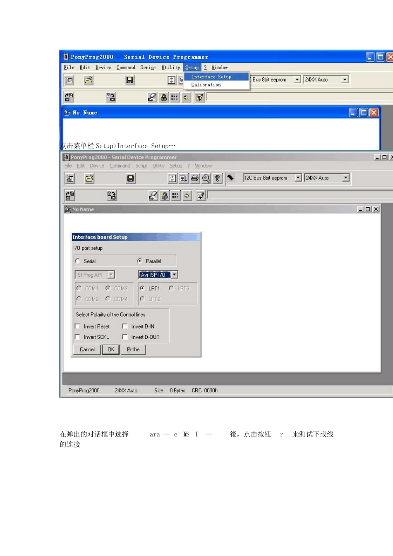Expand 24XX Auto combo in dialog window toolbar
The width and height of the screenshot is (393, 556).
346,178
